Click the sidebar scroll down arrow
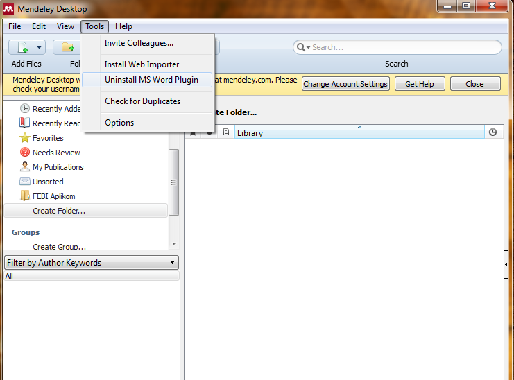 pyautogui.click(x=174, y=243)
